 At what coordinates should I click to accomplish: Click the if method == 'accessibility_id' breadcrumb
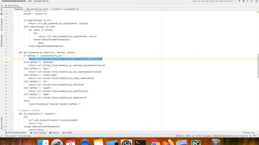click(x=65, y=9)
